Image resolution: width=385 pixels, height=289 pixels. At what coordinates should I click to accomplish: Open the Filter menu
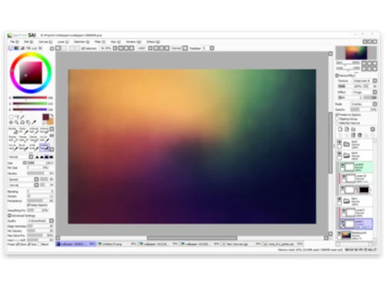click(100, 42)
